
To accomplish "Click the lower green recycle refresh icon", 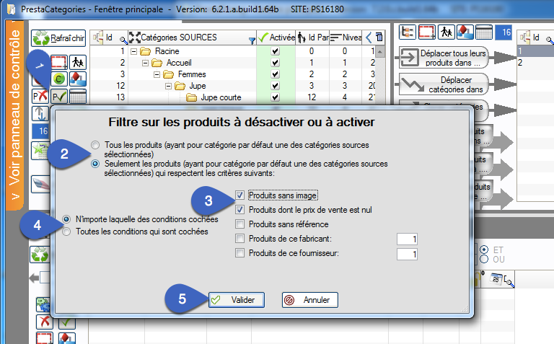I will (x=40, y=255).
